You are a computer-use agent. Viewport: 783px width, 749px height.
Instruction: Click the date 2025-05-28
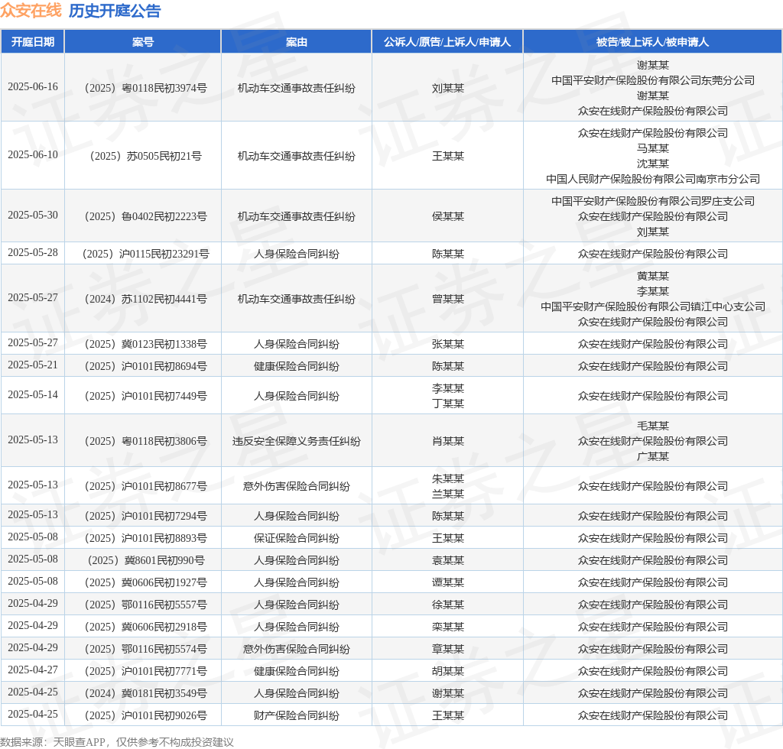click(x=33, y=252)
